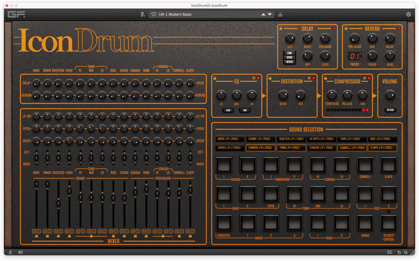Viewport: 419px width, 261px height.
Task: Open the HI-HATS LM-1 (MOD) sound selector
Action: 321,139
